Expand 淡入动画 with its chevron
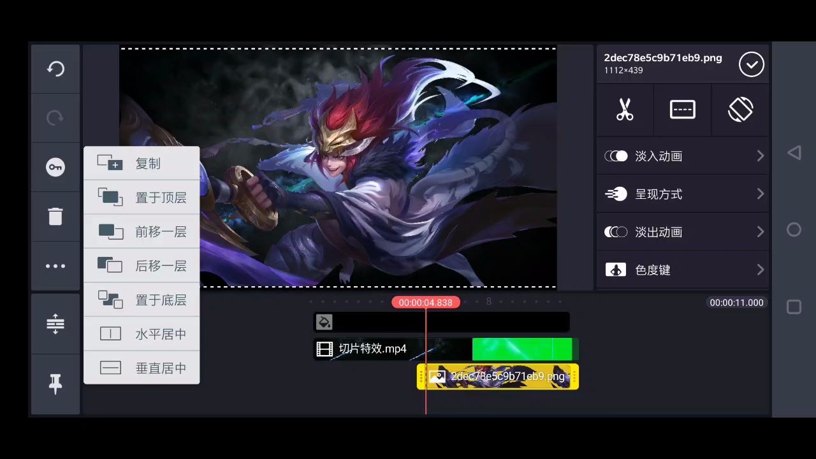The height and width of the screenshot is (459, 816). click(760, 156)
